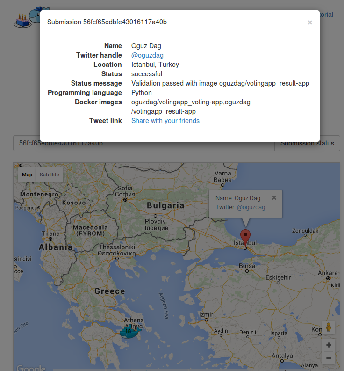Close the Oguz Dag map info window

pyautogui.click(x=274, y=197)
